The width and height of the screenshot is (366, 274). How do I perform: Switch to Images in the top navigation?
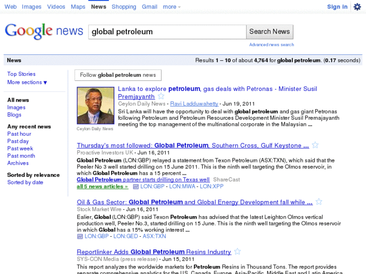32,7
